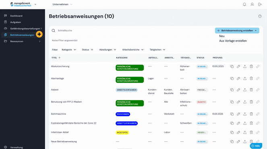267x149 pixels.
Task: Delete the Benutzung von FFP 2-Masken entry
Action: (251, 102)
